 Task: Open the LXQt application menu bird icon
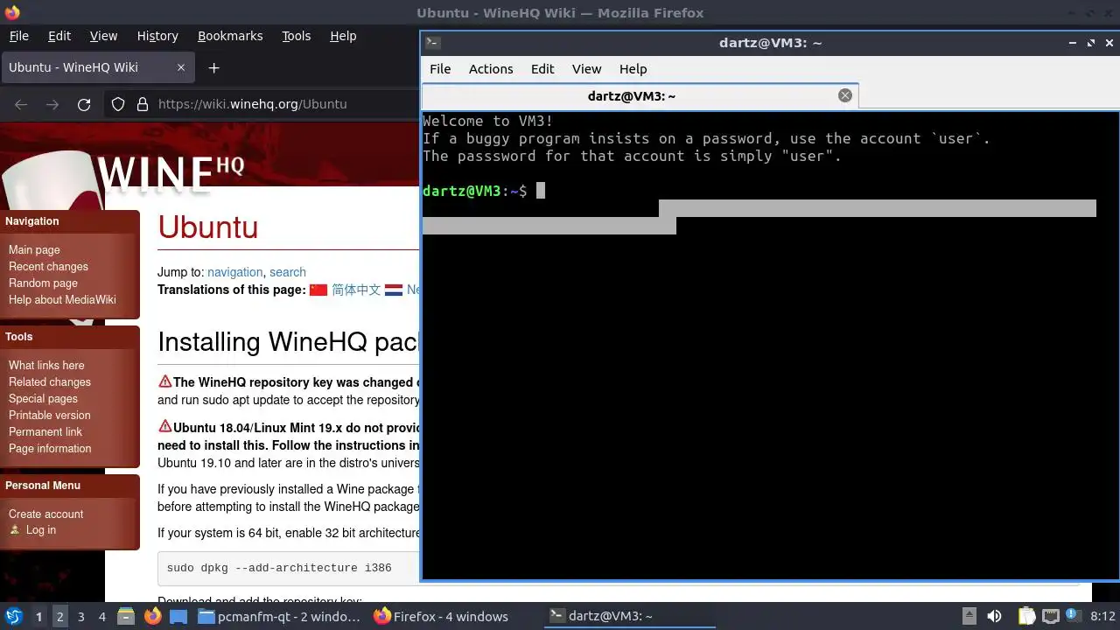(14, 616)
